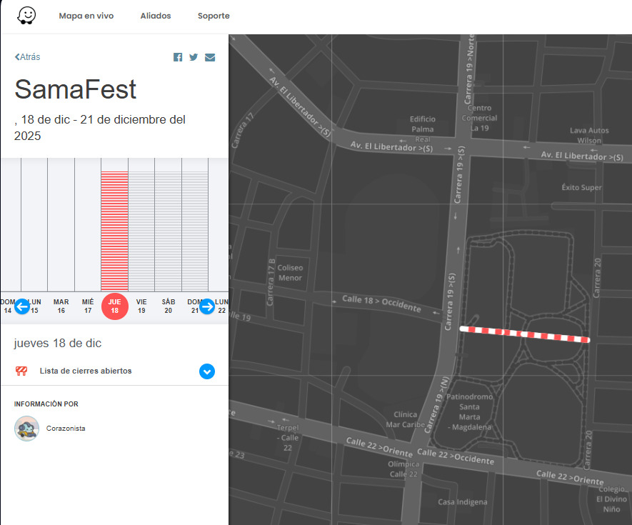Click the Waze logo icon
The height and width of the screenshot is (525, 632).
tap(27, 16)
